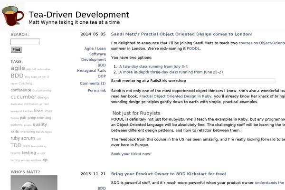The image size is (285, 190).
Task: Follow the courses on Object-Oriented link
Action: (x=262, y=43)
